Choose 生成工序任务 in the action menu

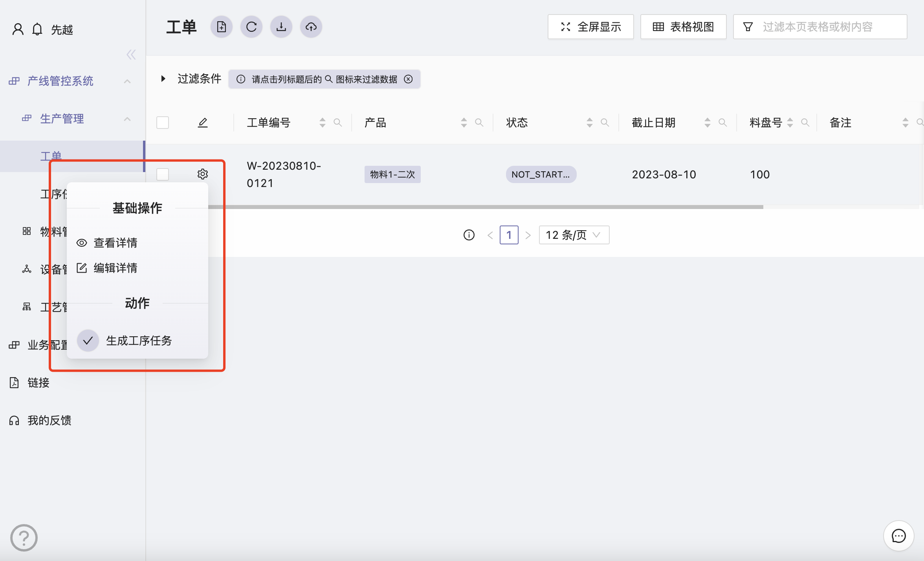coord(139,341)
